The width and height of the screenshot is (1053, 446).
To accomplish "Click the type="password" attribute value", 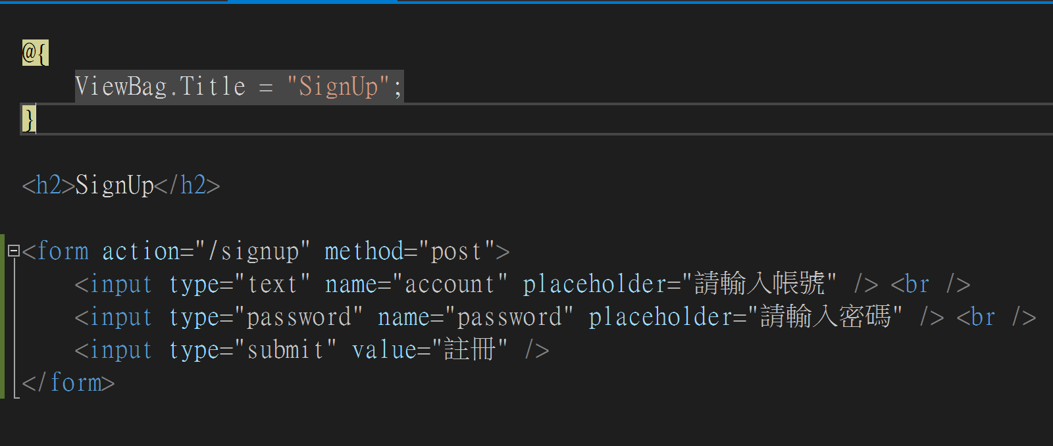I will tap(299, 317).
